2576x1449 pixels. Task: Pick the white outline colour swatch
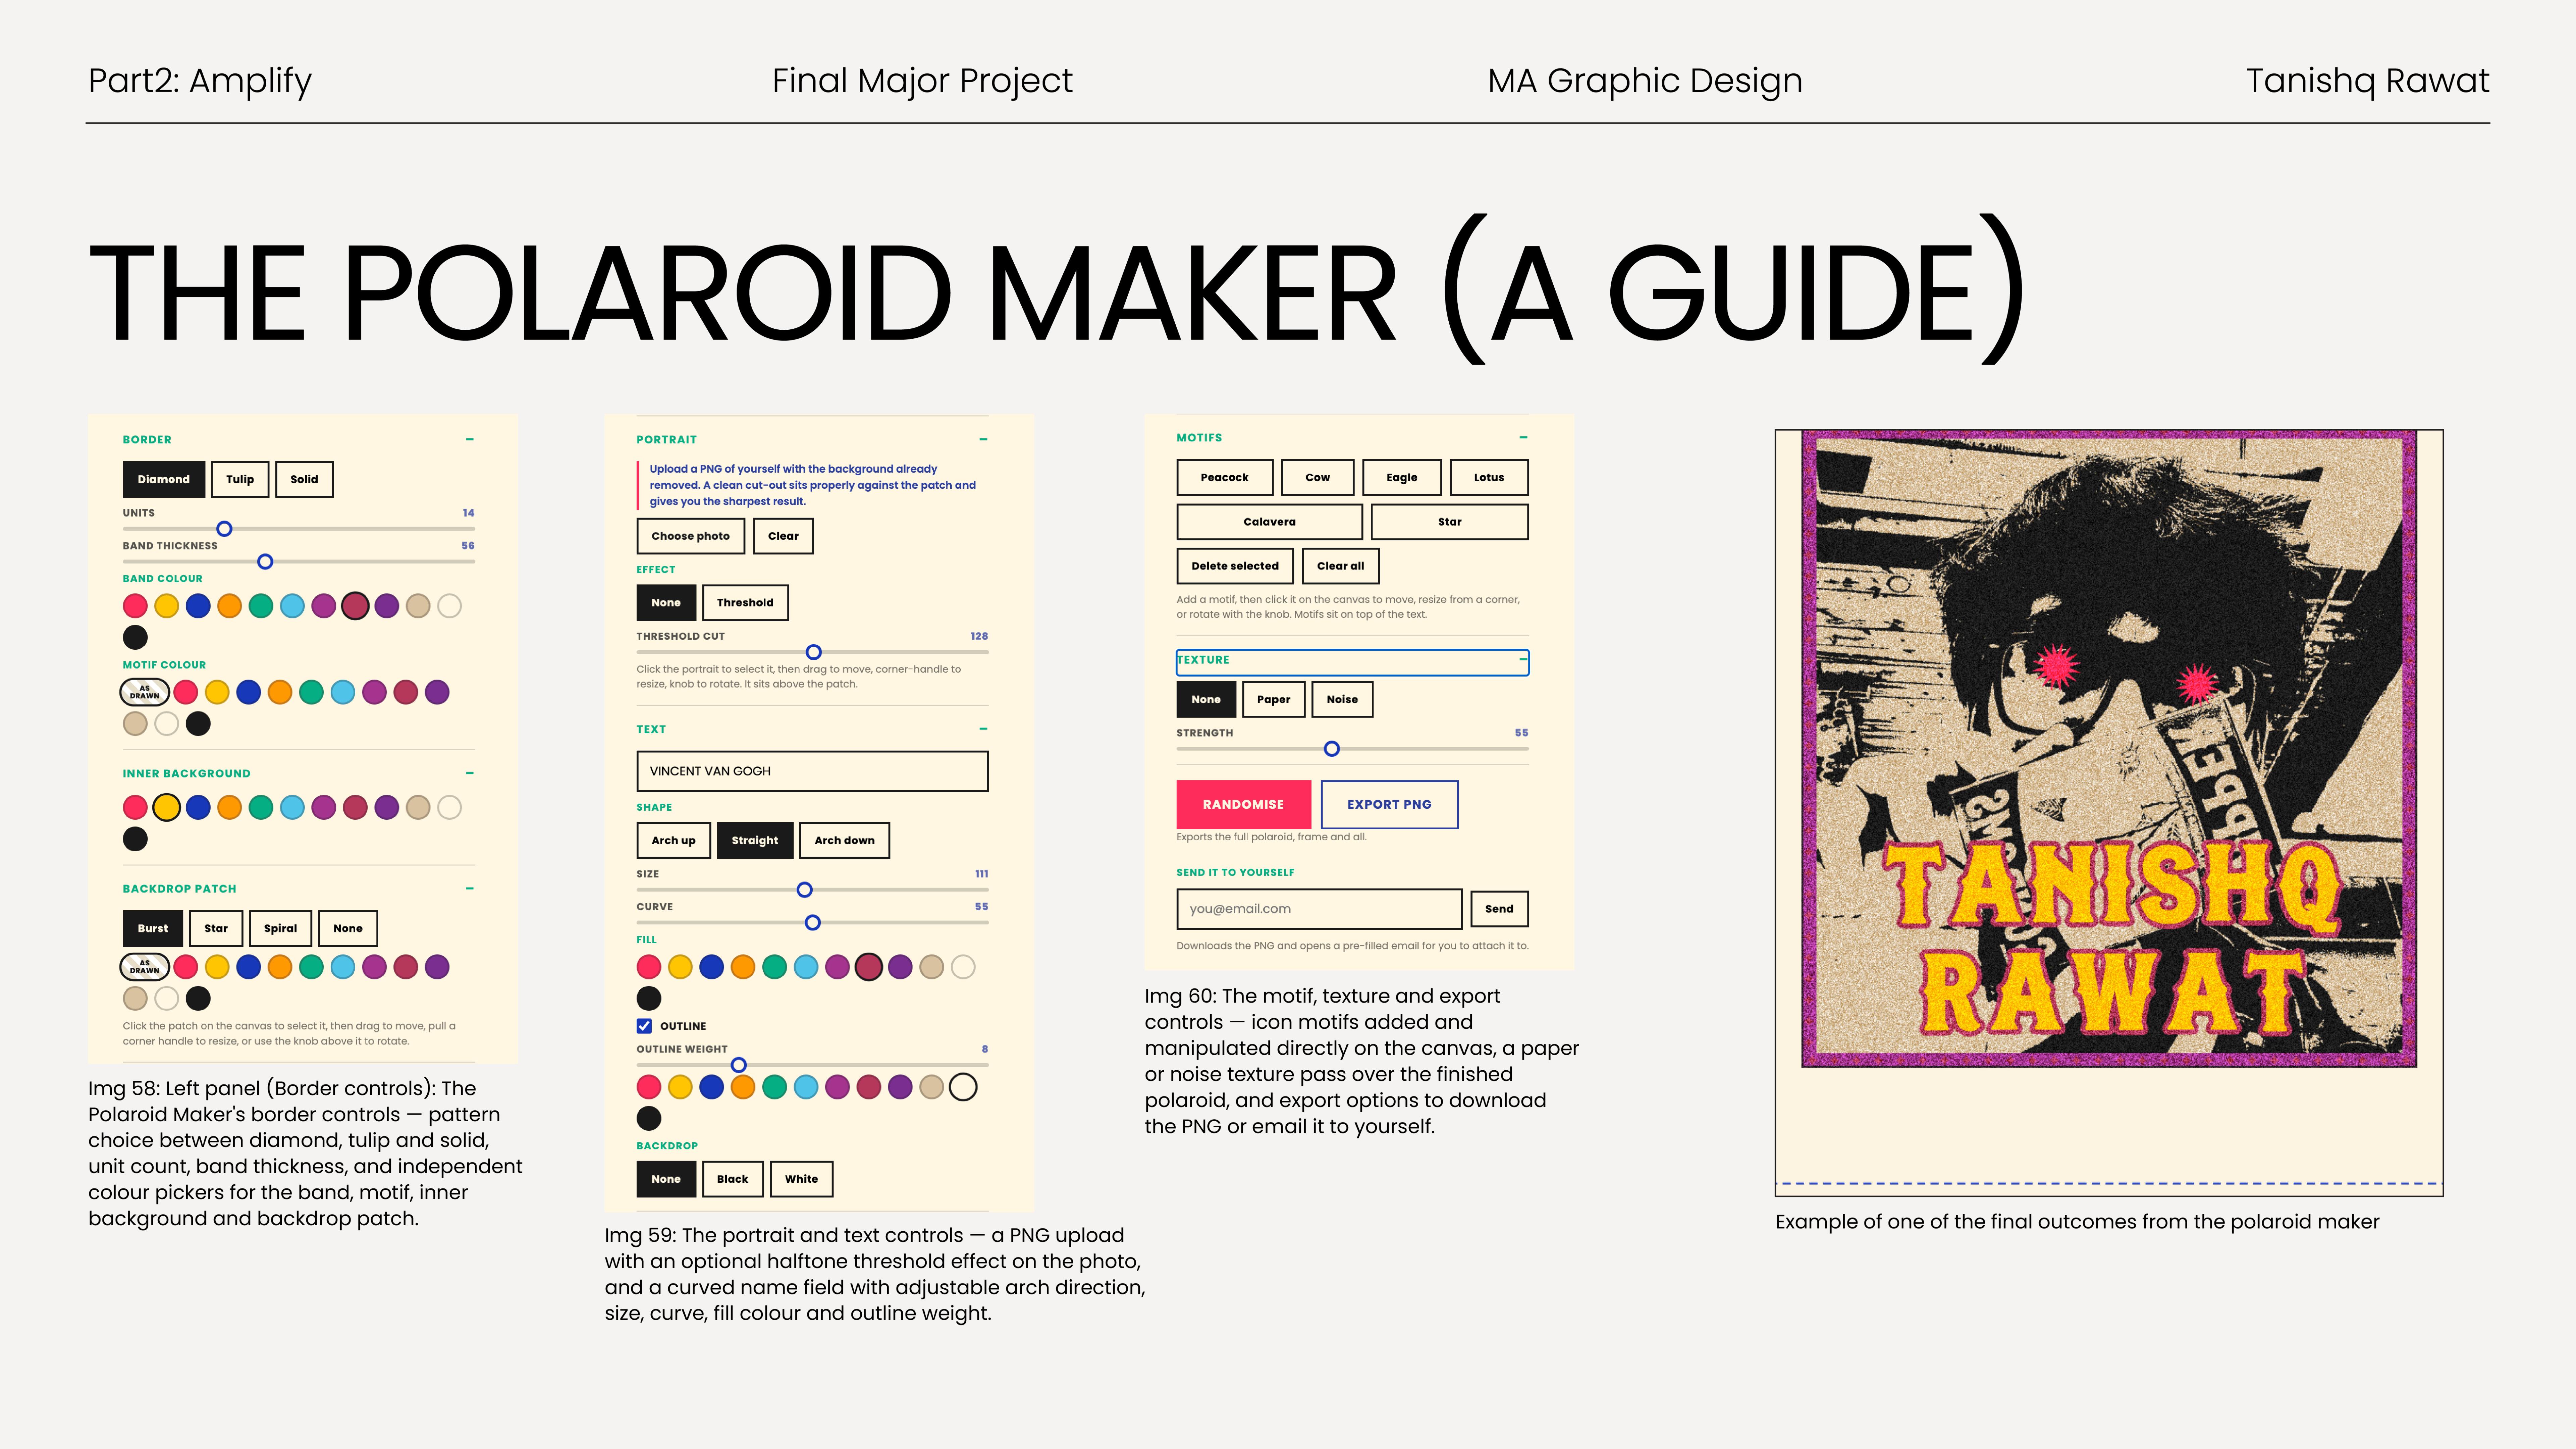963,1087
